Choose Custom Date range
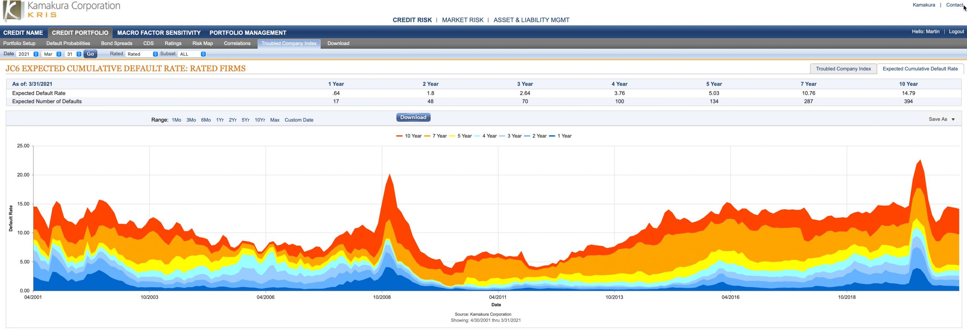This screenshot has height=330, width=967. click(x=299, y=120)
